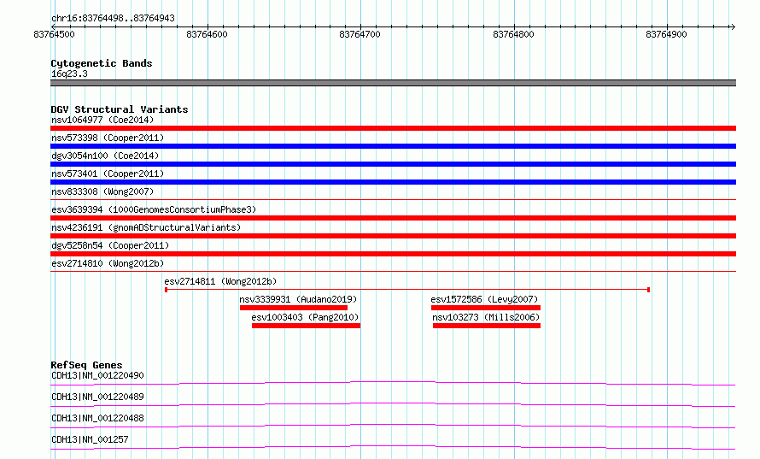The width and height of the screenshot is (760, 459).
Task: Open variant nsv3339931 (Audano2019) label
Action: pos(298,299)
